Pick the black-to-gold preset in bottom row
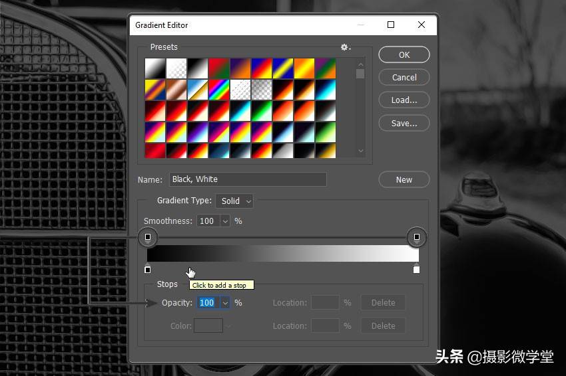Viewport: 566px width, 376px height. click(x=326, y=151)
